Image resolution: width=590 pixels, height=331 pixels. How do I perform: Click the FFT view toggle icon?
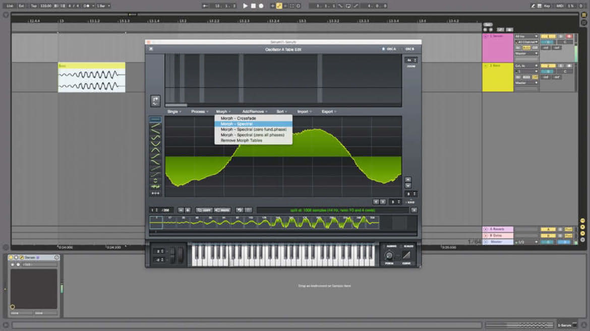tap(155, 100)
